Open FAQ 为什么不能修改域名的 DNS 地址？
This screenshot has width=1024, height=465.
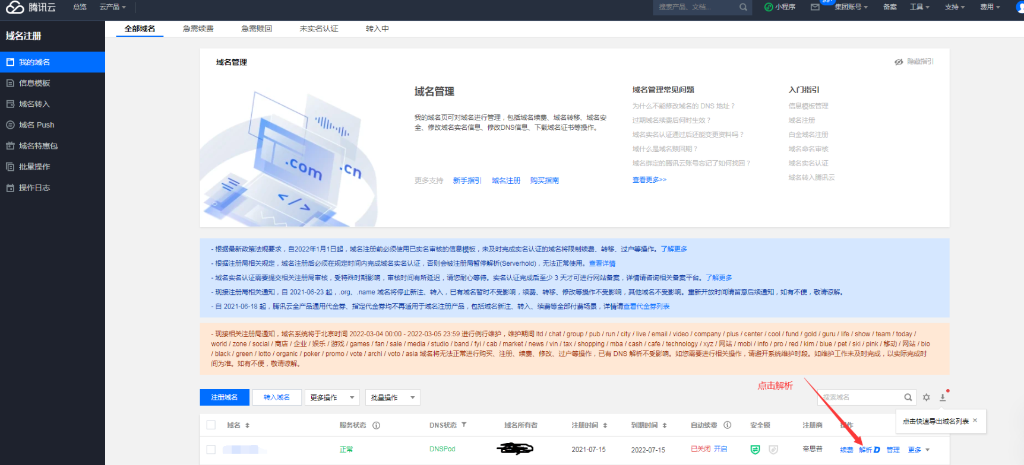pyautogui.click(x=684, y=106)
